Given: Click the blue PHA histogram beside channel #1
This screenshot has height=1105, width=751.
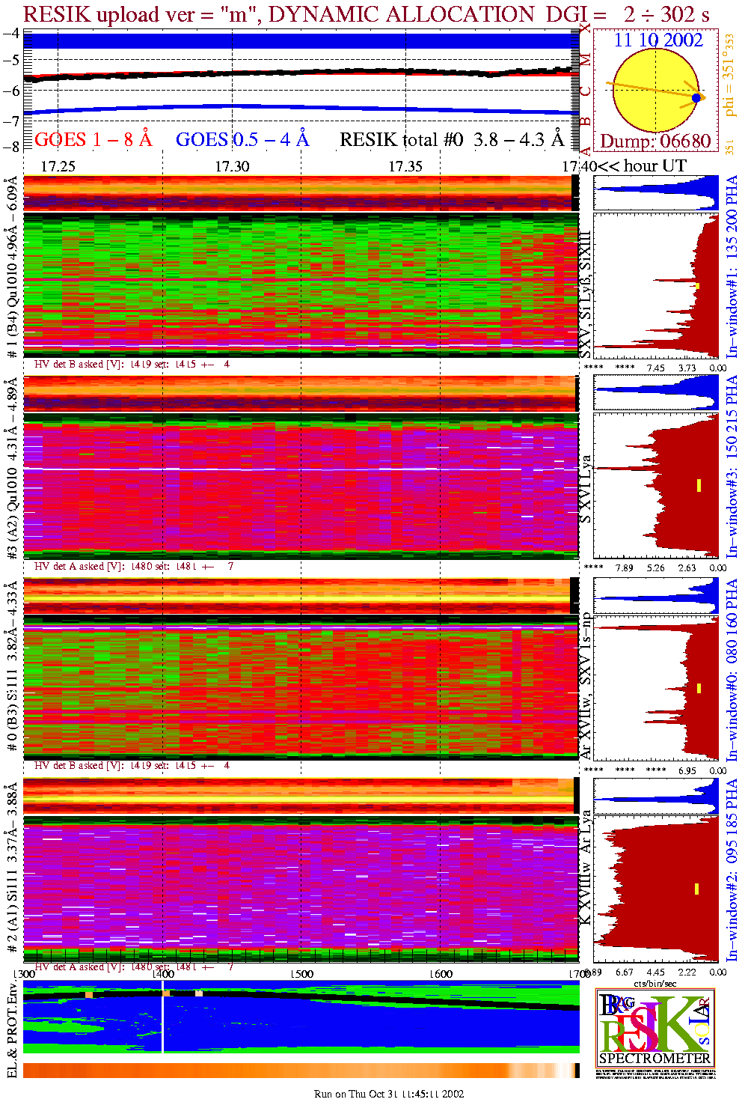Looking at the screenshot, I should coord(656,193).
